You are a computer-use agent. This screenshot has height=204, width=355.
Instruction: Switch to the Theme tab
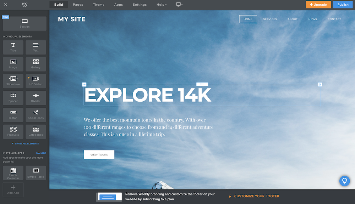98,5
